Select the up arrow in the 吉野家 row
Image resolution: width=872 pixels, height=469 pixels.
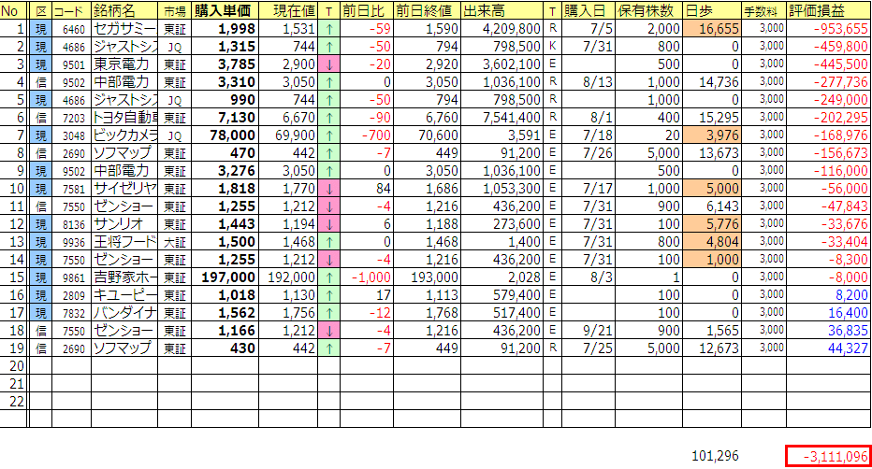tap(329, 277)
